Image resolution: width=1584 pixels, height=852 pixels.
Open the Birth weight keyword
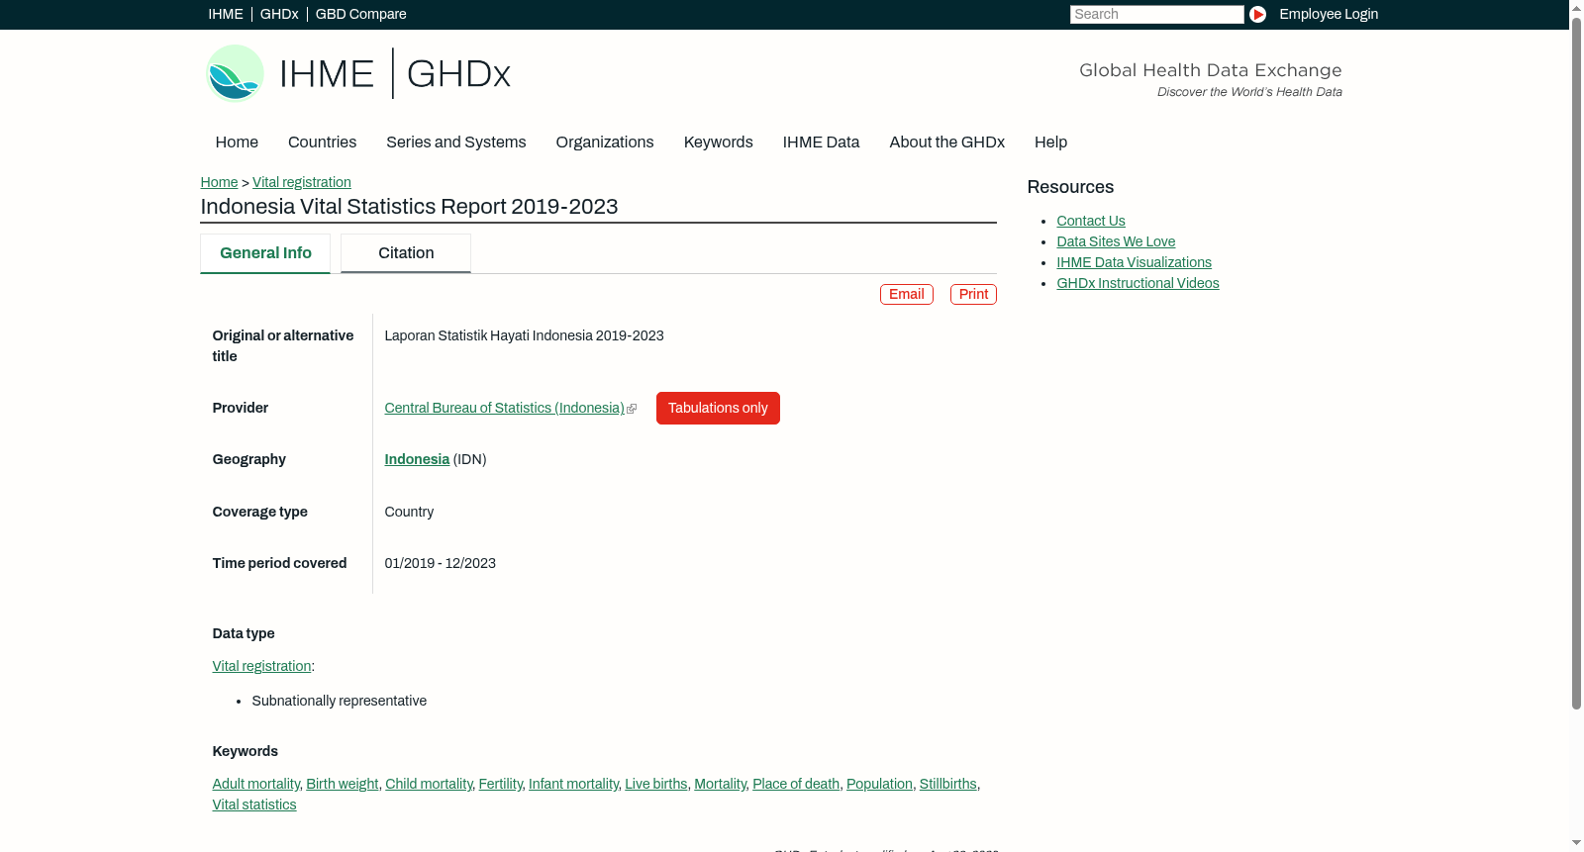[342, 784]
